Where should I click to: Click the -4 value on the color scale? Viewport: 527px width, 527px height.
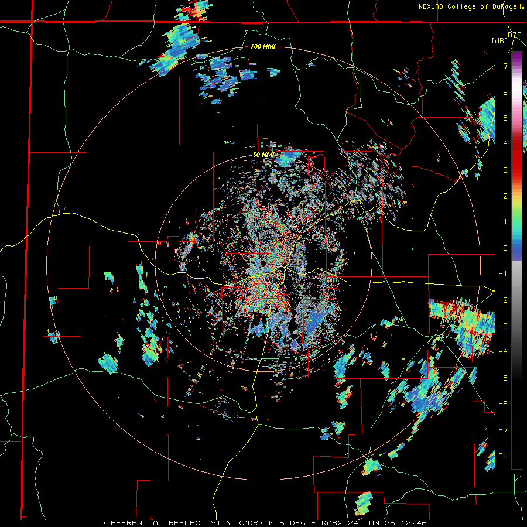click(503, 352)
